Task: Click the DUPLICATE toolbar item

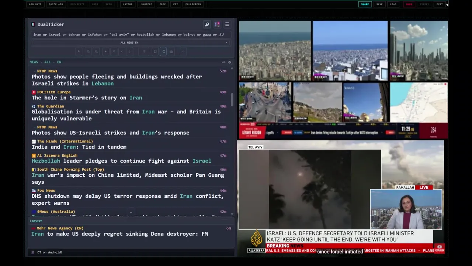Action: [x=77, y=4]
